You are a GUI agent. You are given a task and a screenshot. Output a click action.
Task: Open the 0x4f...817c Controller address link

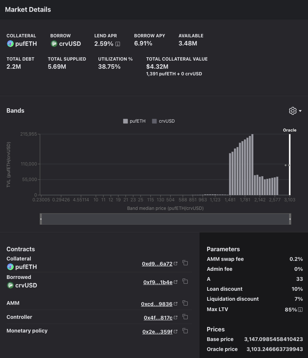(x=158, y=318)
